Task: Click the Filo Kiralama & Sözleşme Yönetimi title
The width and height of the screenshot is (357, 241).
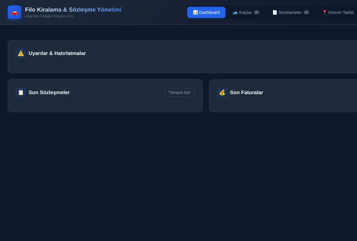Action: point(73,10)
